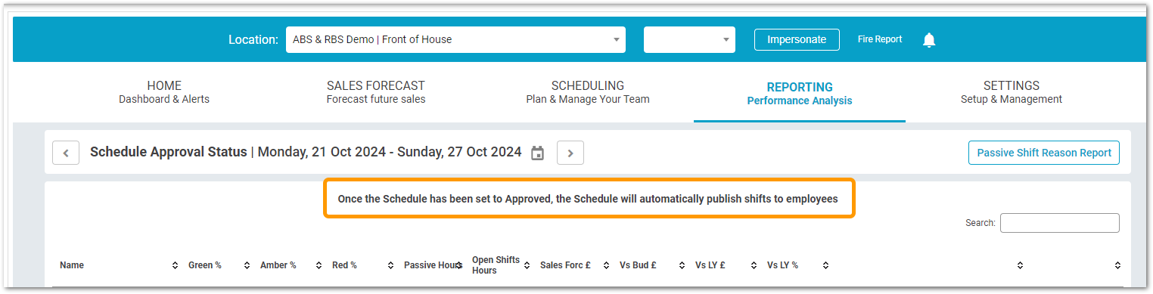This screenshot has width=1153, height=294.
Task: Open the empty dropdown beside Impersonate
Action: point(689,40)
